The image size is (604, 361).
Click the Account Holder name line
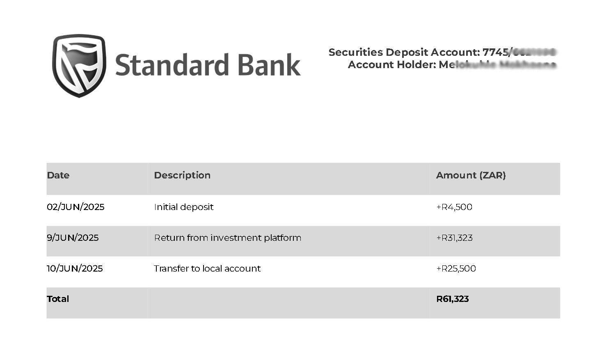[x=452, y=64]
